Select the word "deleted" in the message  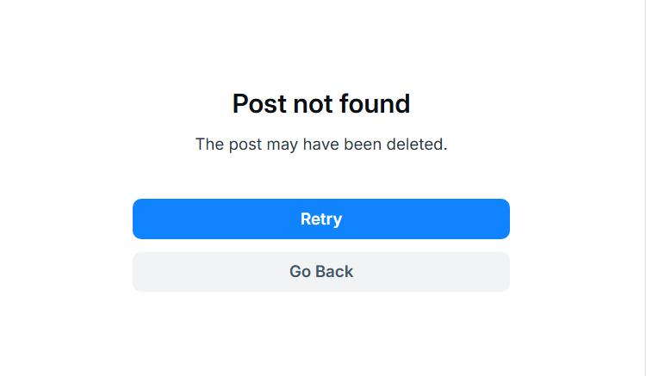415,145
